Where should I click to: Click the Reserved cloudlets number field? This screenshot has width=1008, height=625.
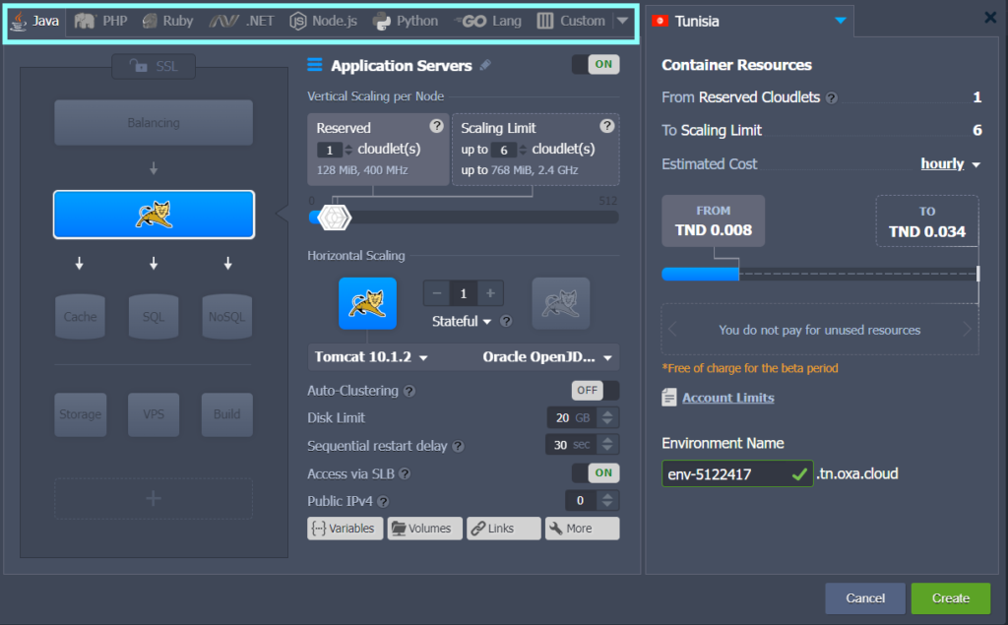pyautogui.click(x=330, y=150)
